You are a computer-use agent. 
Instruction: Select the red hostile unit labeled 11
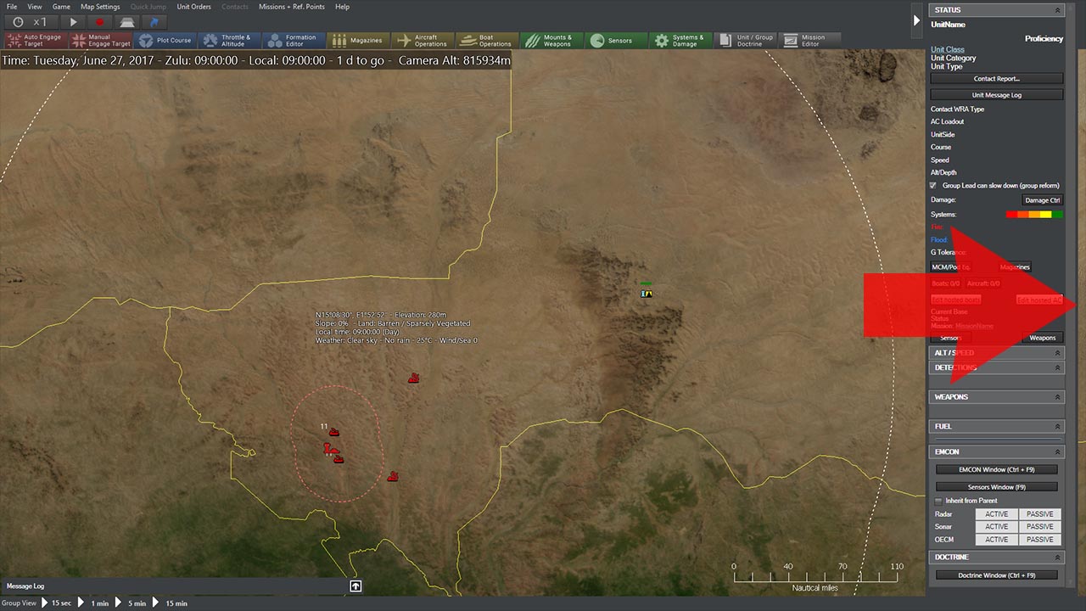coord(334,432)
